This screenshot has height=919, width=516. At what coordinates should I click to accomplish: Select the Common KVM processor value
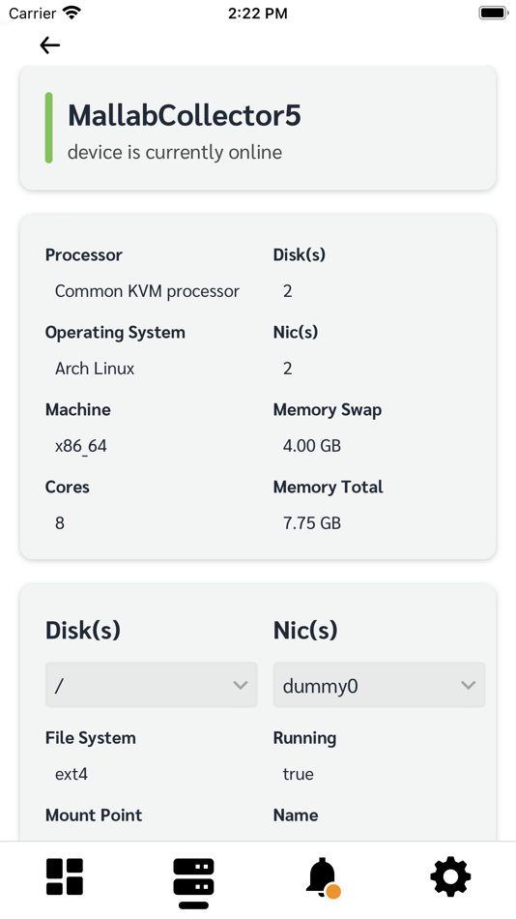[147, 291]
